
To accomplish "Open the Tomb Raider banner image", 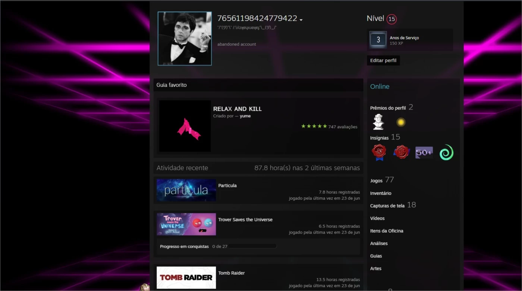I will click(x=186, y=278).
